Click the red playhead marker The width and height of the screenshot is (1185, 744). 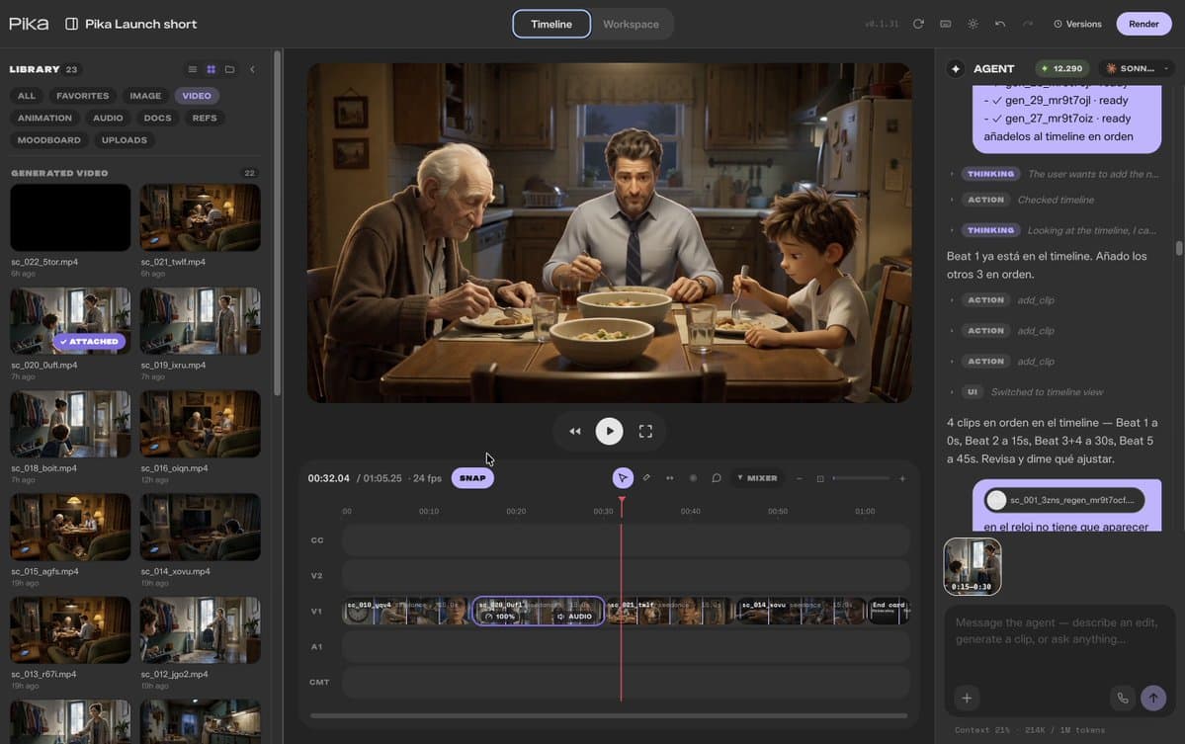coord(622,500)
